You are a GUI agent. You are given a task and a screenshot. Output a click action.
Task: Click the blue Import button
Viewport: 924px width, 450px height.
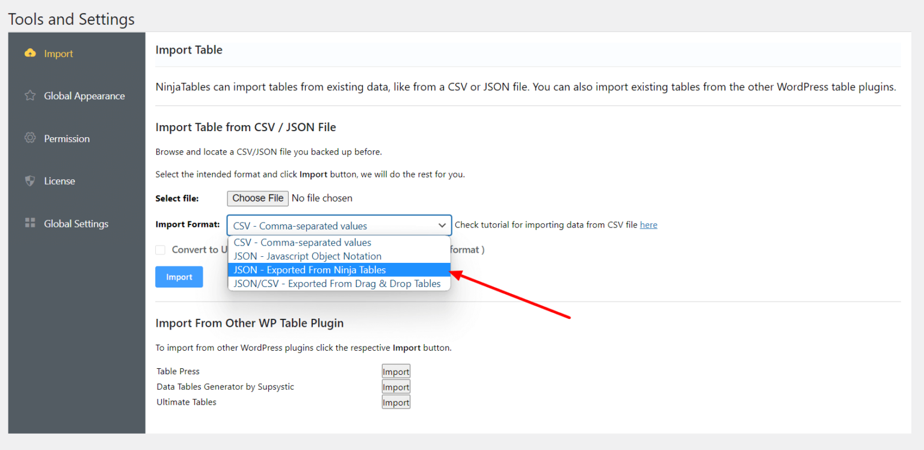(x=179, y=276)
